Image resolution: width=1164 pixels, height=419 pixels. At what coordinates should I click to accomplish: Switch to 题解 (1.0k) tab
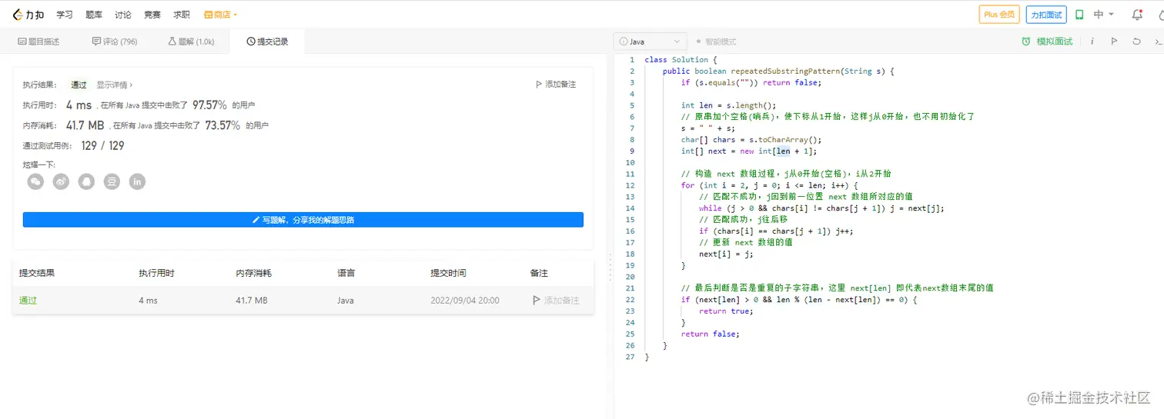191,42
